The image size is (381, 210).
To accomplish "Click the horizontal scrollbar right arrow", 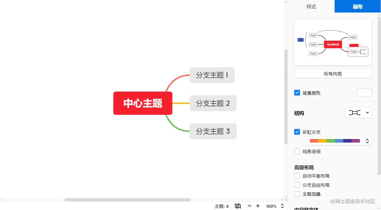I will [282, 200].
